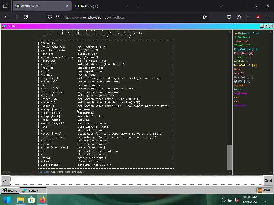Click Firefox icon in Windows taskbar
The image size is (274, 205).
[x=43, y=200]
